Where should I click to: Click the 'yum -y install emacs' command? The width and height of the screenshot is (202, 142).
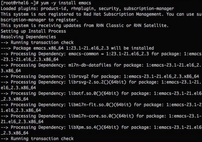click(x=66, y=3)
